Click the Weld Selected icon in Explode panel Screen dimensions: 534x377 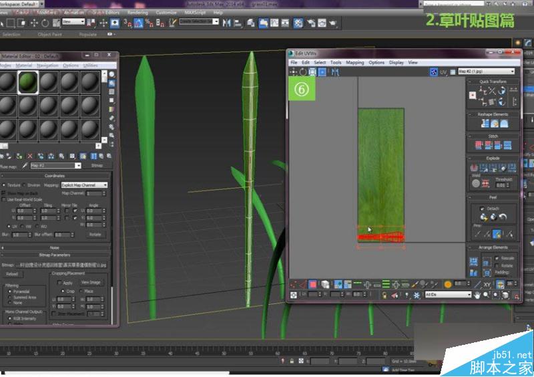point(487,183)
